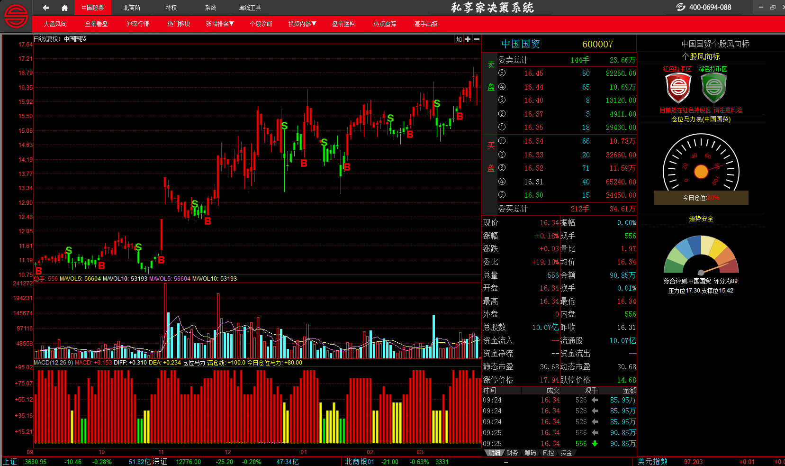Open 盘前猛料 in the red toolbar

click(x=343, y=24)
